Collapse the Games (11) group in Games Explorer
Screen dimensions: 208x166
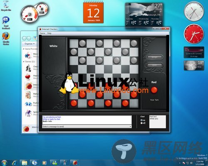[x=24, y=61]
